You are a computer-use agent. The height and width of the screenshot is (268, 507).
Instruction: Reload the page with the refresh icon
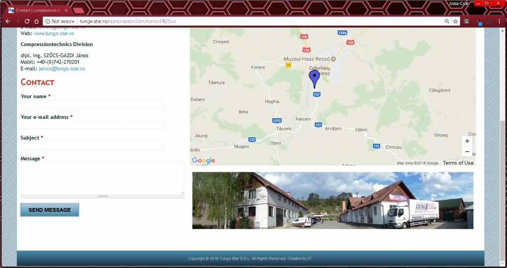click(27, 21)
